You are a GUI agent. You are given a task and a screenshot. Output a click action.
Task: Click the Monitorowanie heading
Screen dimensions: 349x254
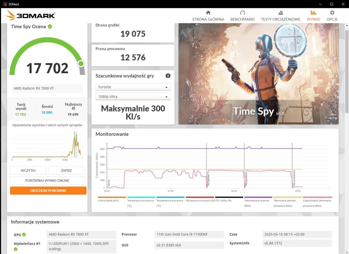[112, 134]
